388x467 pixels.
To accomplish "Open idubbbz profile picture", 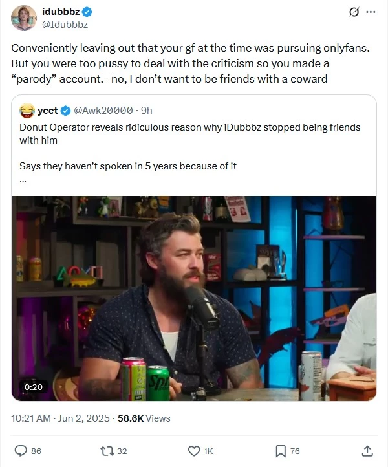I will pos(23,18).
